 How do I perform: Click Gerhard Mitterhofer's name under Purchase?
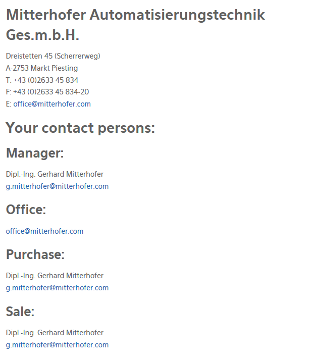coord(55,276)
